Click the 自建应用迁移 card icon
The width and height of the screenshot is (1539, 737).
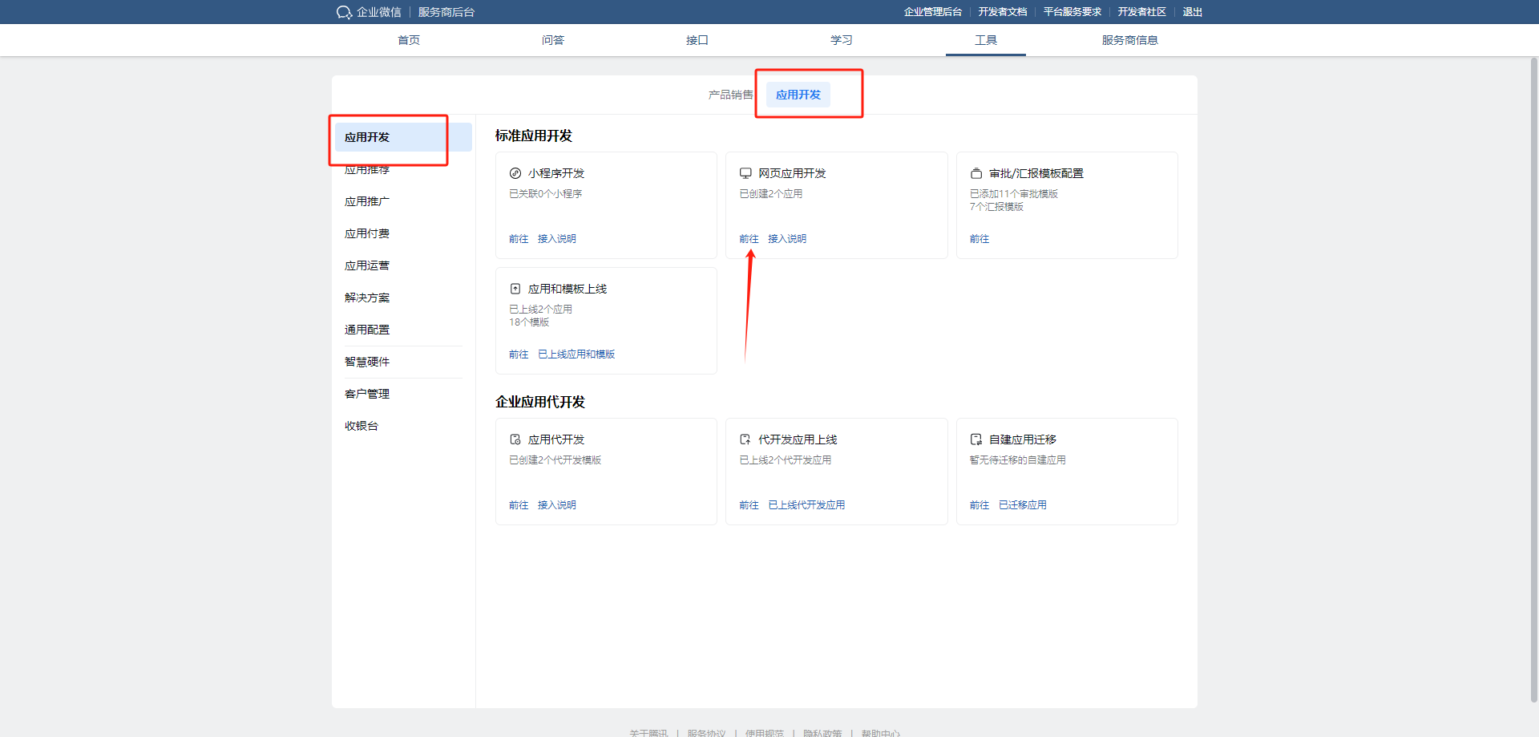pos(976,439)
